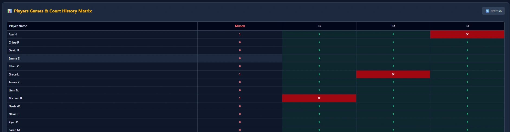Click Ava H.'s Missed count

(240, 34)
